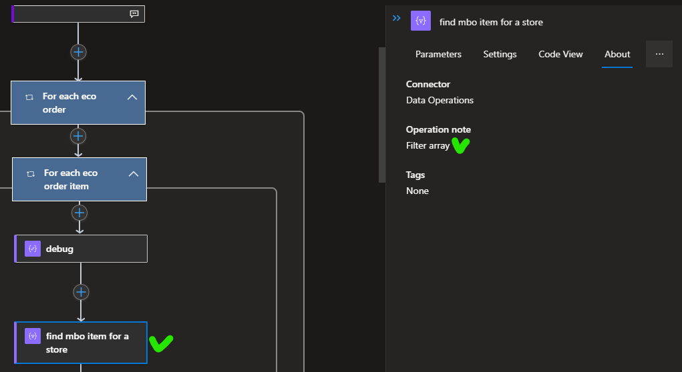682x372 pixels.
Task: Click the Data Operations connector text
Action: pos(440,100)
